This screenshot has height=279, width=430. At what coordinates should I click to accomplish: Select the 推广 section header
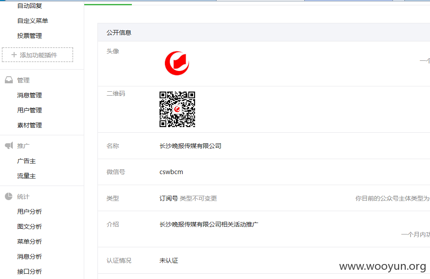tap(23, 146)
